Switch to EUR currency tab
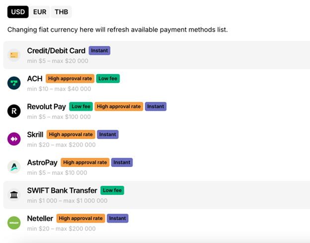The image size is (310, 243). pos(40,12)
